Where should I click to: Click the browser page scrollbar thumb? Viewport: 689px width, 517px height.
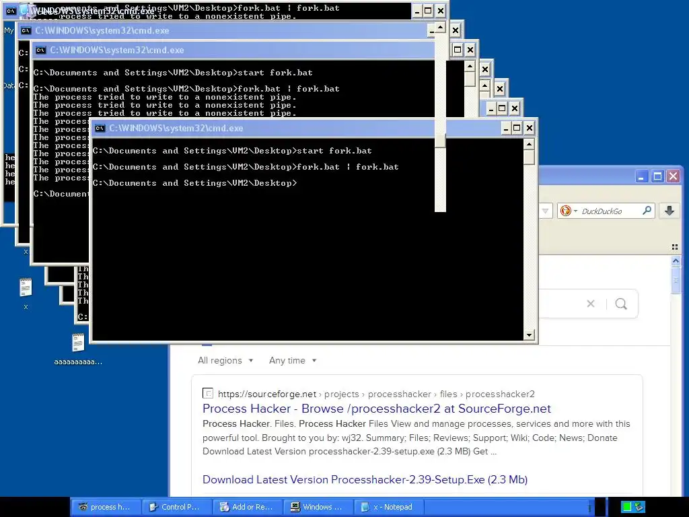[x=676, y=279]
